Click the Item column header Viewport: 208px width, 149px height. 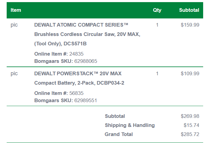pos(16,10)
